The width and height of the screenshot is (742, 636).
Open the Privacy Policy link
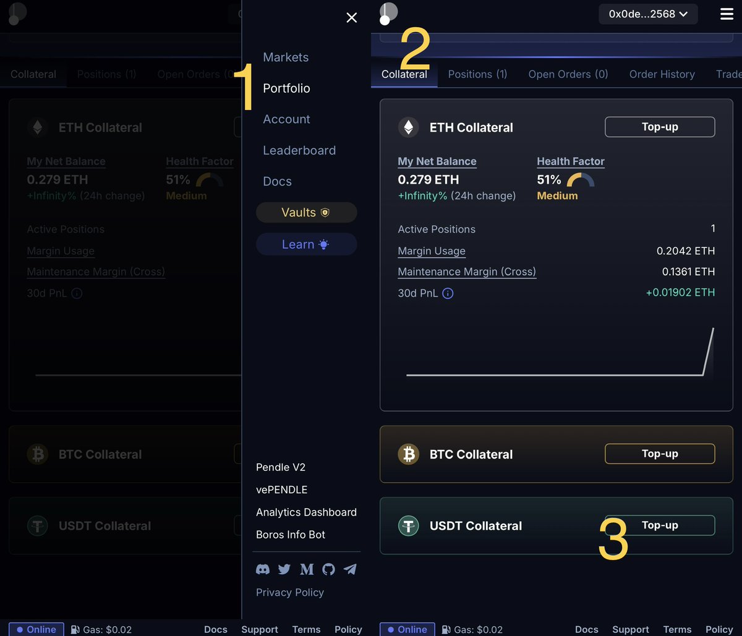[x=290, y=592]
